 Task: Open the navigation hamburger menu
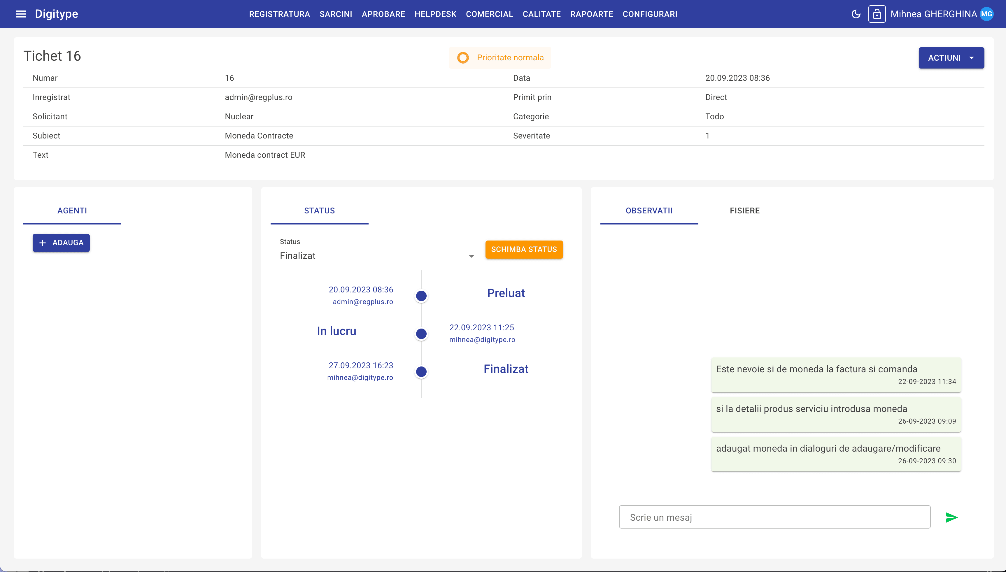click(x=21, y=14)
